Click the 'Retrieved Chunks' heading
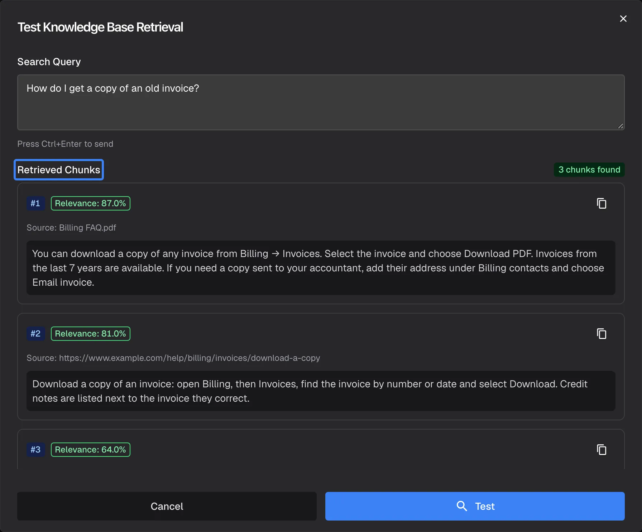The image size is (642, 532). (x=59, y=170)
